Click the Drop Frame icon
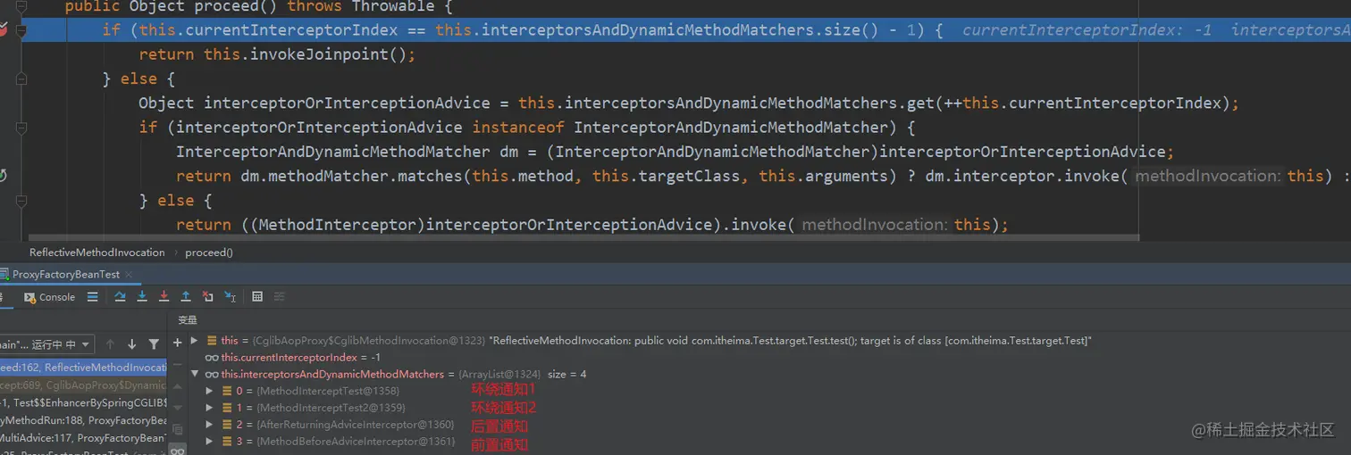Viewport: 1351px width, 455px height. coord(207,297)
